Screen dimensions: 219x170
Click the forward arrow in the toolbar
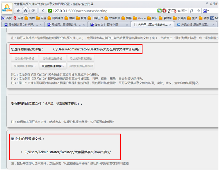tap(198, 11)
